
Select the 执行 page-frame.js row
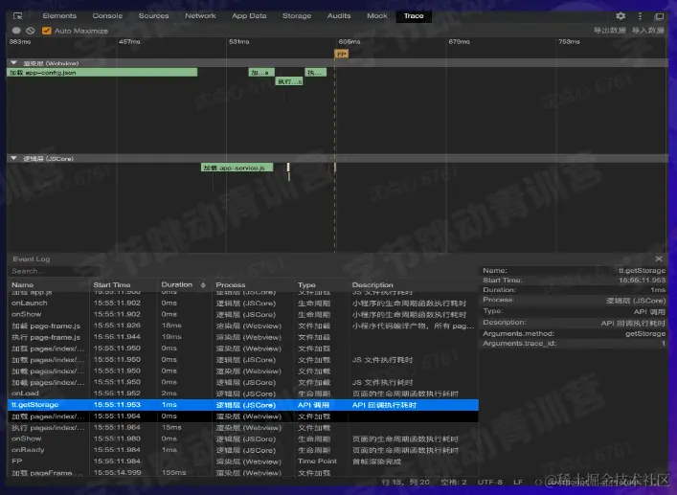pos(242,337)
